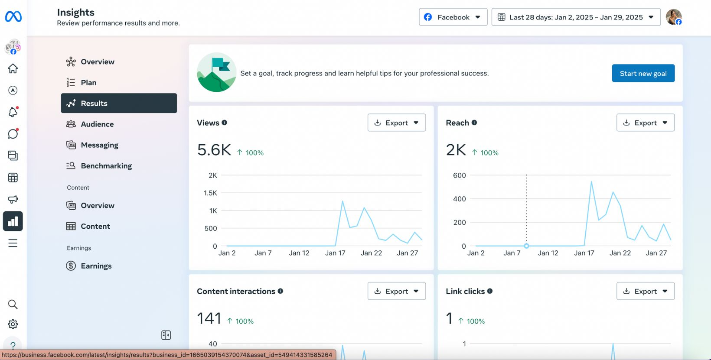Switch to Messaging insights
This screenshot has width=711, height=360.
[x=119, y=145]
